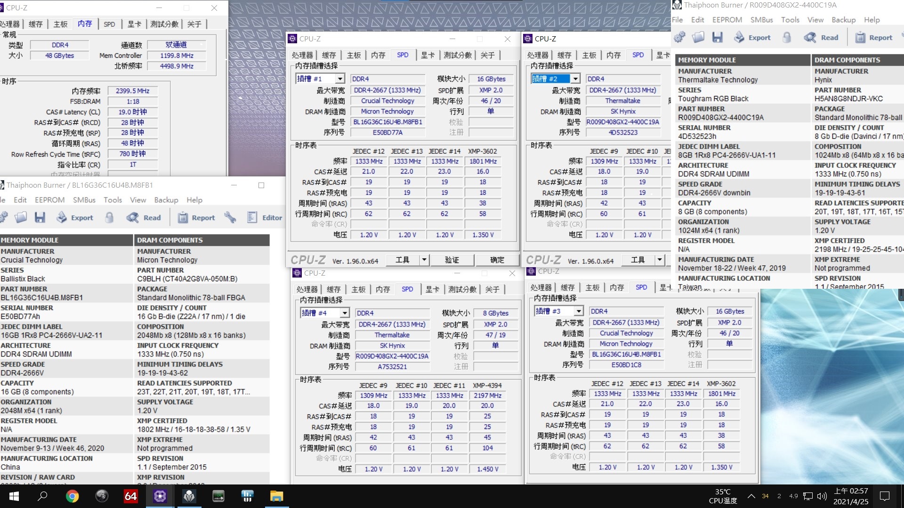The width and height of the screenshot is (904, 508).
Task: Open 主板 tab in the slot #2 CPU-Z window
Action: 589,55
